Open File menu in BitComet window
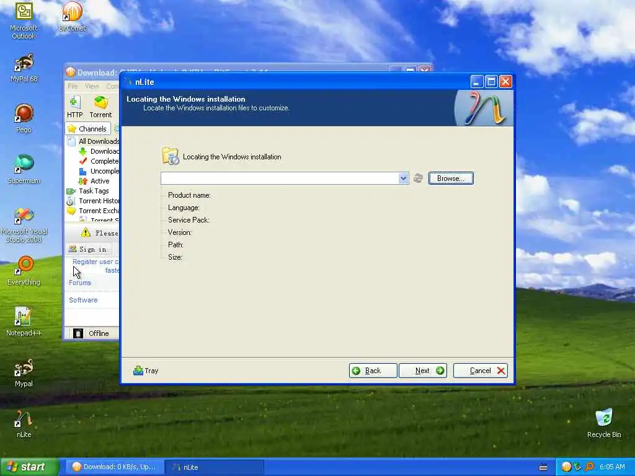 (x=73, y=86)
